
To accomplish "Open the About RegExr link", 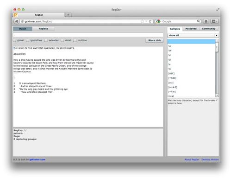I will coord(192,160).
